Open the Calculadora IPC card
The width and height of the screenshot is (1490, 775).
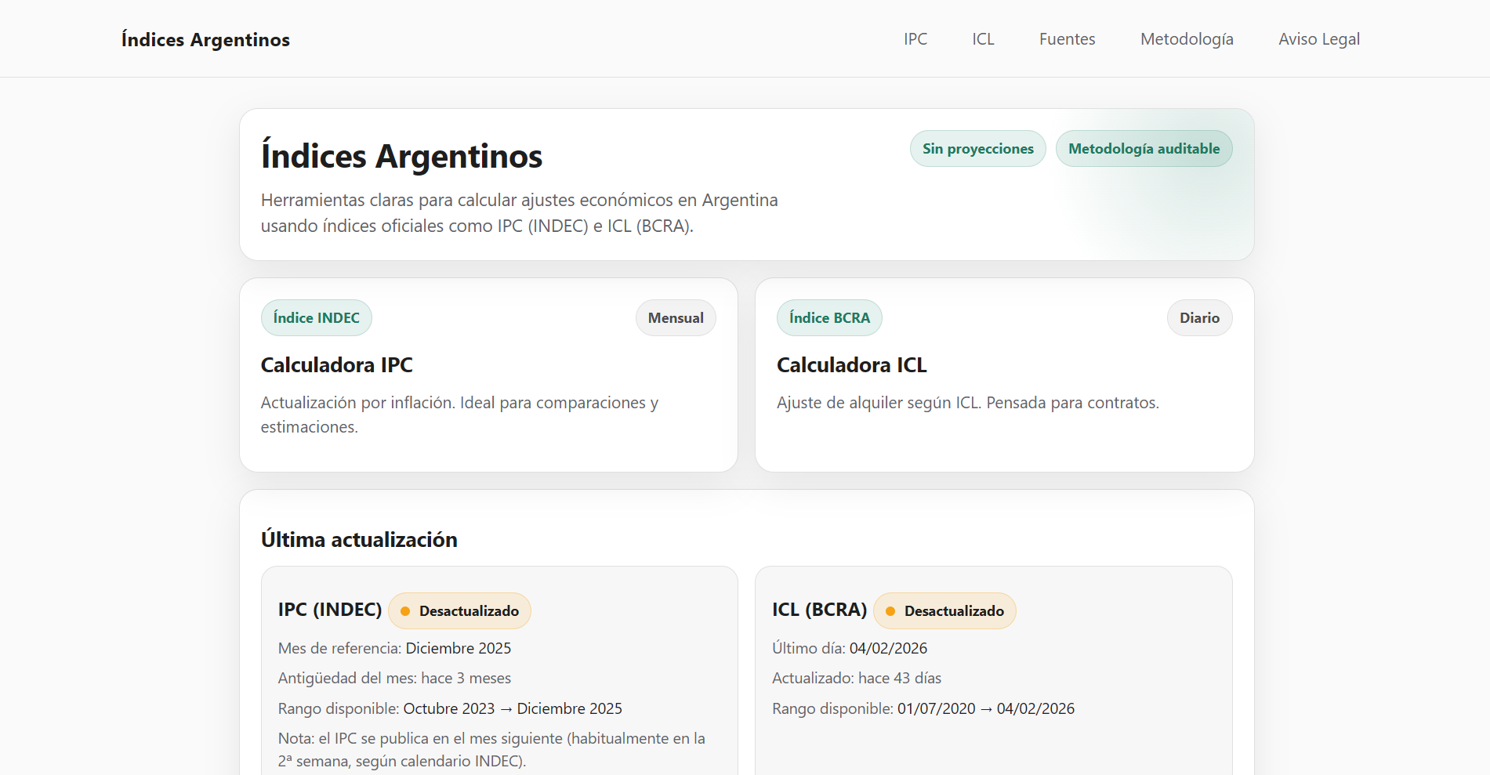(488, 375)
